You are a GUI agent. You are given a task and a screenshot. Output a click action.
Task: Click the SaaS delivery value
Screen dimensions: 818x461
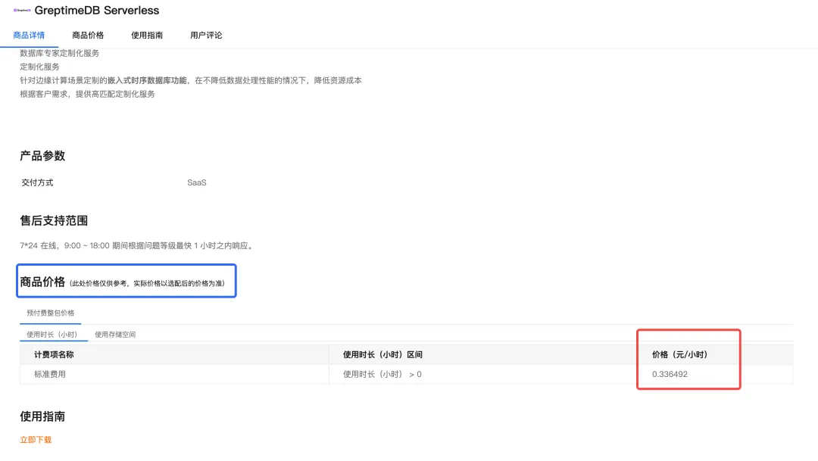pos(196,182)
